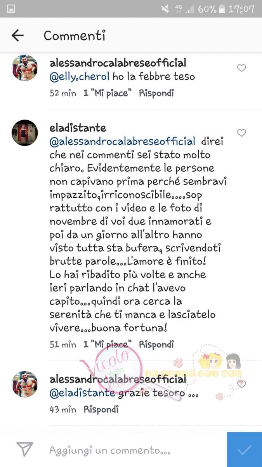
Task: Open the @elly.cherol mention link
Action: pos(80,77)
